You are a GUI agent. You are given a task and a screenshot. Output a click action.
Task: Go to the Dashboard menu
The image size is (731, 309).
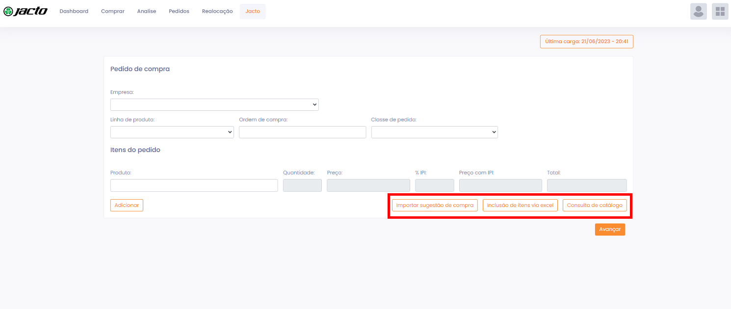[x=74, y=11]
